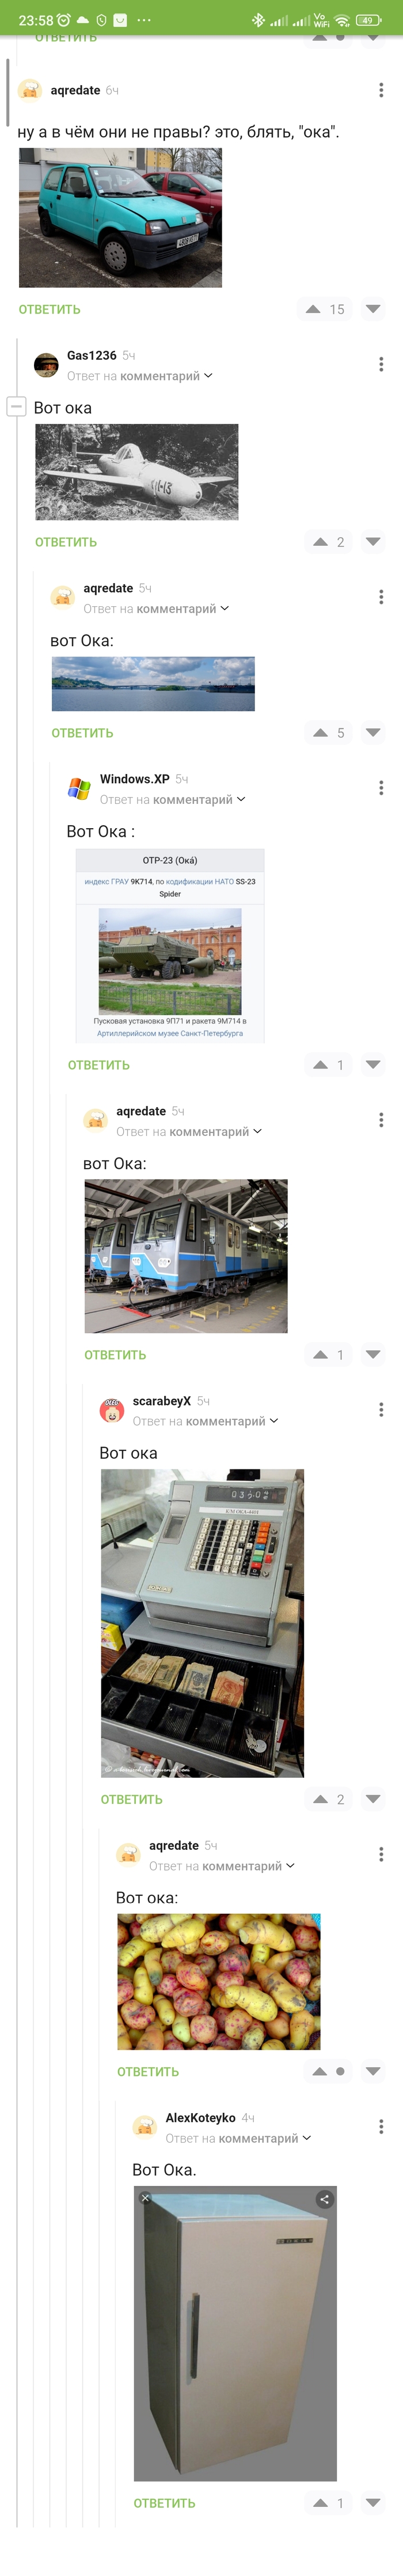Tap share icon on refrigerator image
Image resolution: width=403 pixels, height=2576 pixels.
pos(324,2199)
